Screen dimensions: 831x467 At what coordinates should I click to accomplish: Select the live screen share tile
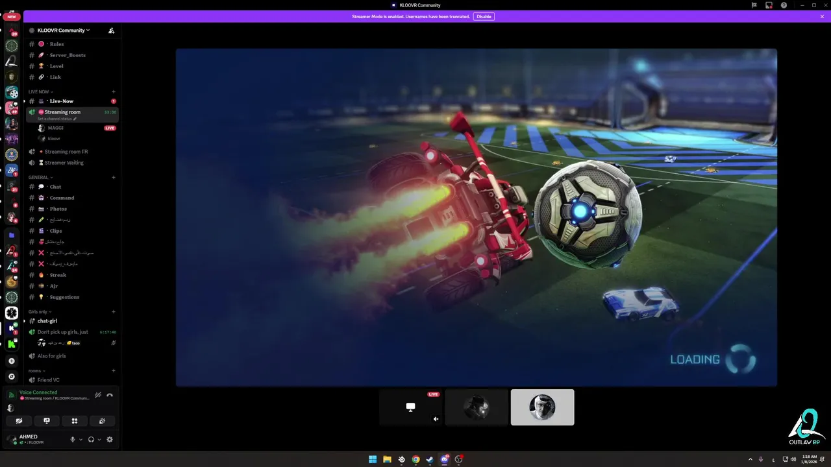tap(410, 407)
